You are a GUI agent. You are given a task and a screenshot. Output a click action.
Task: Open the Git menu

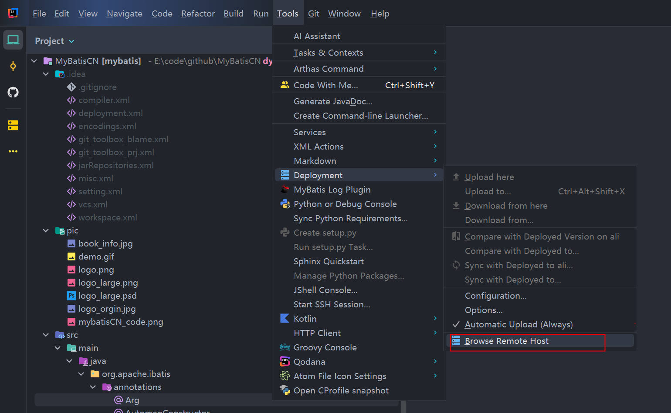coord(314,13)
